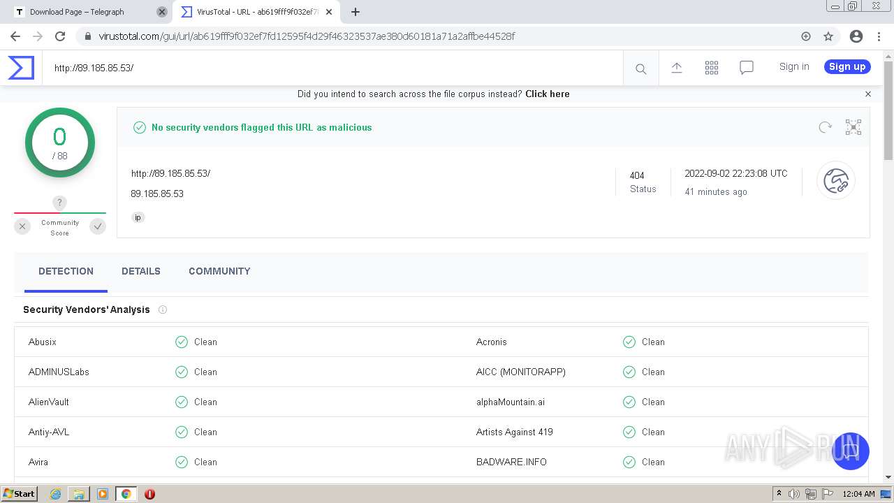Click the Clean result icon for Acronis
The image size is (894, 503).
pos(629,342)
